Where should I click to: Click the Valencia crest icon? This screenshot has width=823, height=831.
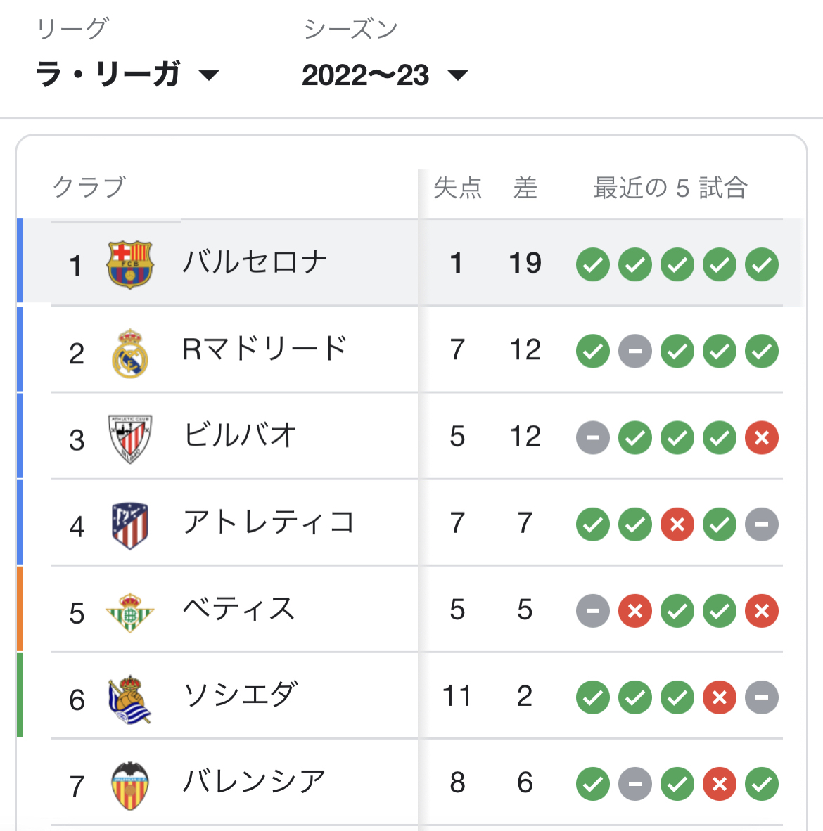(129, 785)
